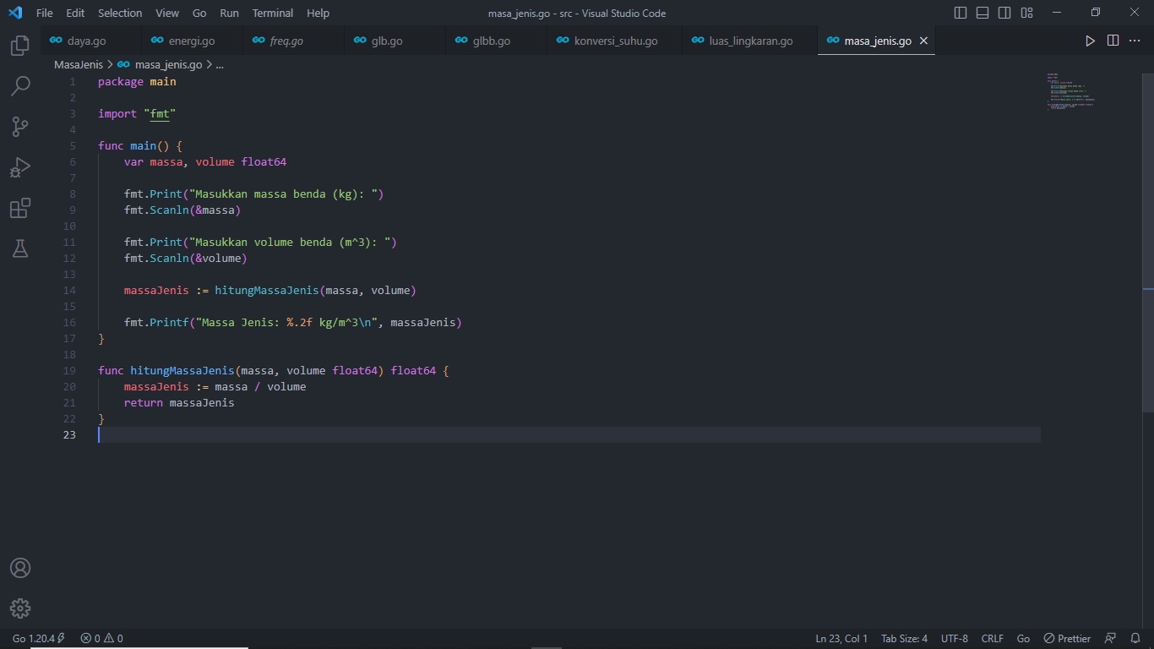Open the Help menu
Image resolution: width=1154 pixels, height=649 pixels.
318,13
